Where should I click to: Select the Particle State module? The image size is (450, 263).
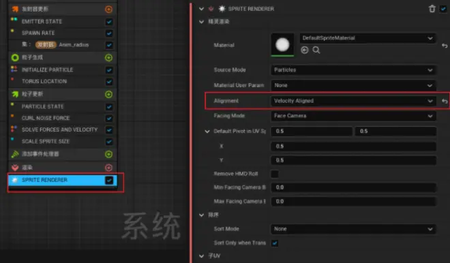point(42,107)
